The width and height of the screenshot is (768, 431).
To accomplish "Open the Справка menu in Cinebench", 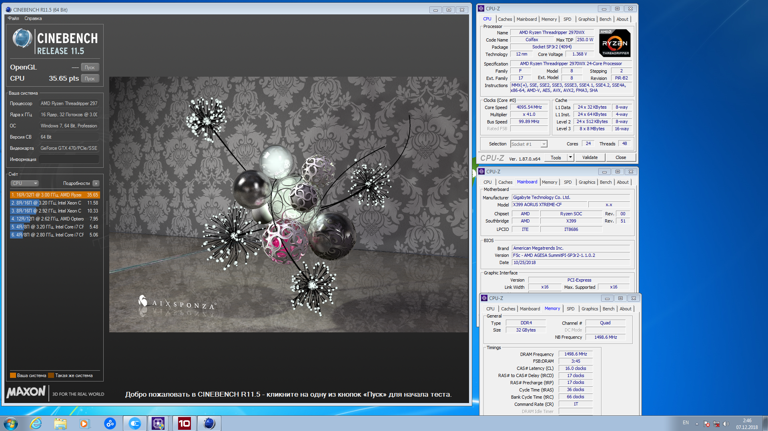I will pos(33,18).
